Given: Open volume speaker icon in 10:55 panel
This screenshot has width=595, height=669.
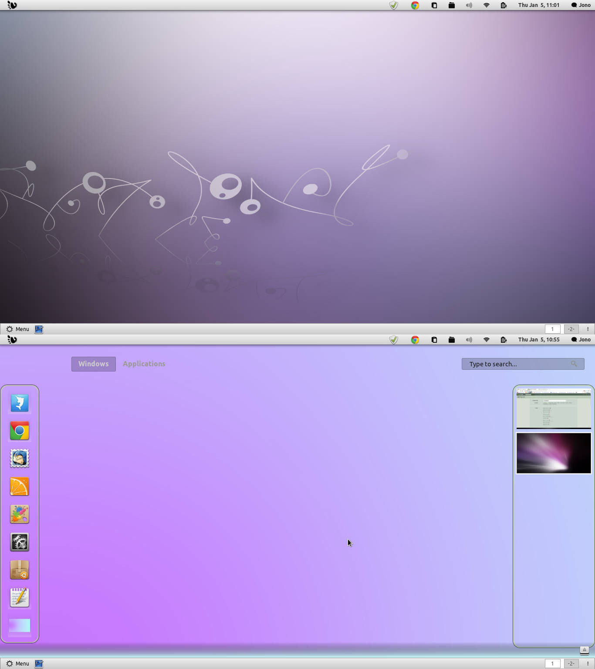Looking at the screenshot, I should tap(469, 340).
